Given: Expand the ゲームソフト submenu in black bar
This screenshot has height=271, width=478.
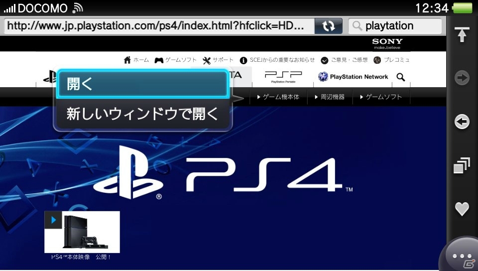Looking at the screenshot, I should click(x=381, y=97).
